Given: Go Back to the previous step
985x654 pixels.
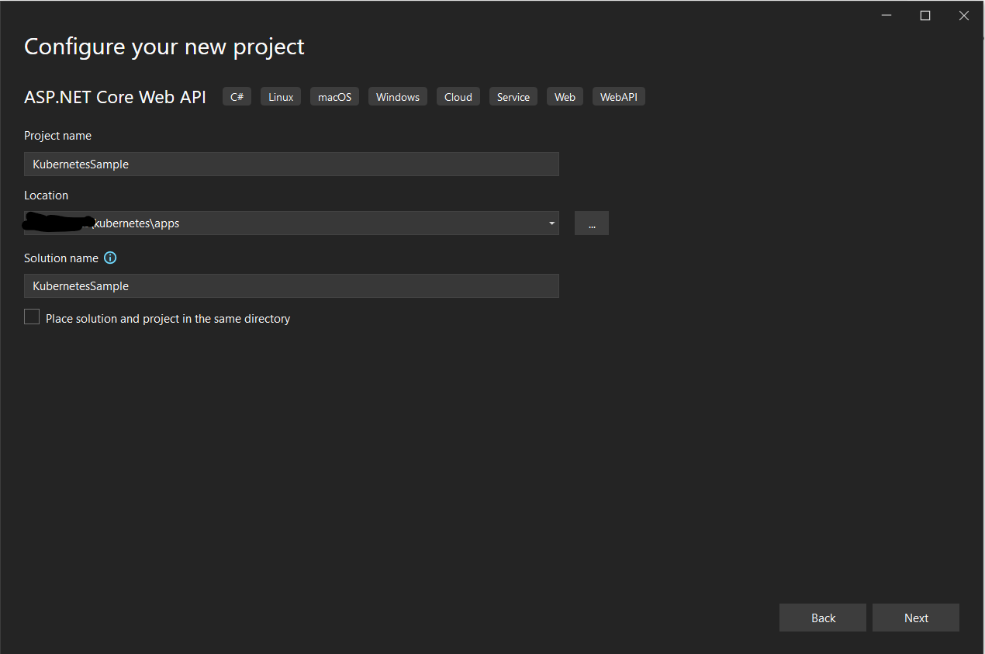Looking at the screenshot, I should tap(823, 618).
